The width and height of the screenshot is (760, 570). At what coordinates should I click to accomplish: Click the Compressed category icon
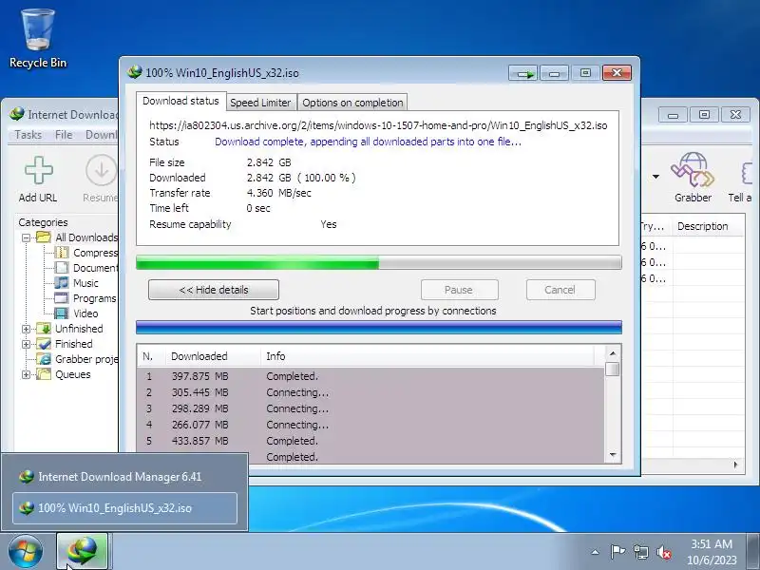click(x=62, y=253)
